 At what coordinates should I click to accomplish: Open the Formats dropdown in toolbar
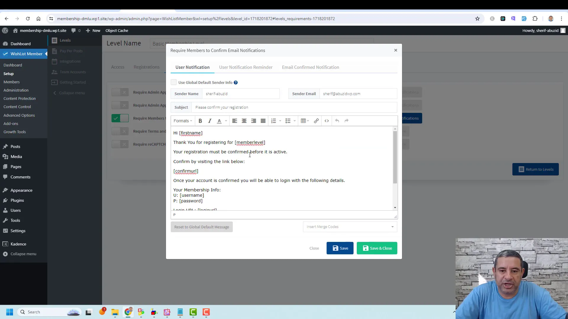pos(183,121)
